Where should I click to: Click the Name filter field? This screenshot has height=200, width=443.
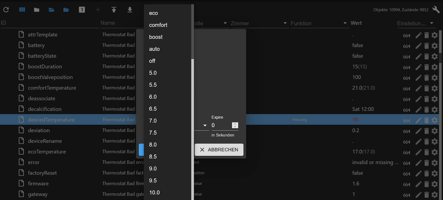(x=122, y=23)
